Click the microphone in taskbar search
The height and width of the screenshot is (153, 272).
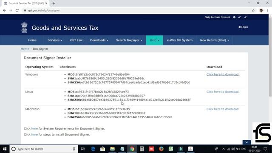74,149
